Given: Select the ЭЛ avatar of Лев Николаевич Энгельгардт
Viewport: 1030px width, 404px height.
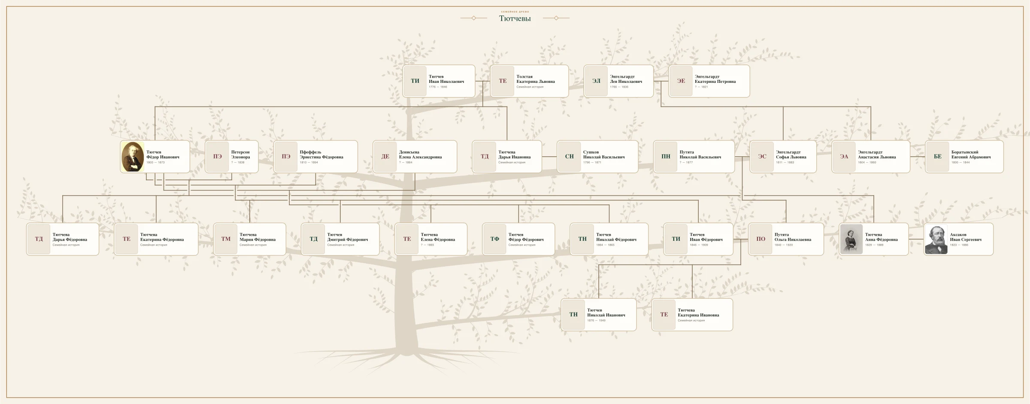Looking at the screenshot, I should coord(596,81).
